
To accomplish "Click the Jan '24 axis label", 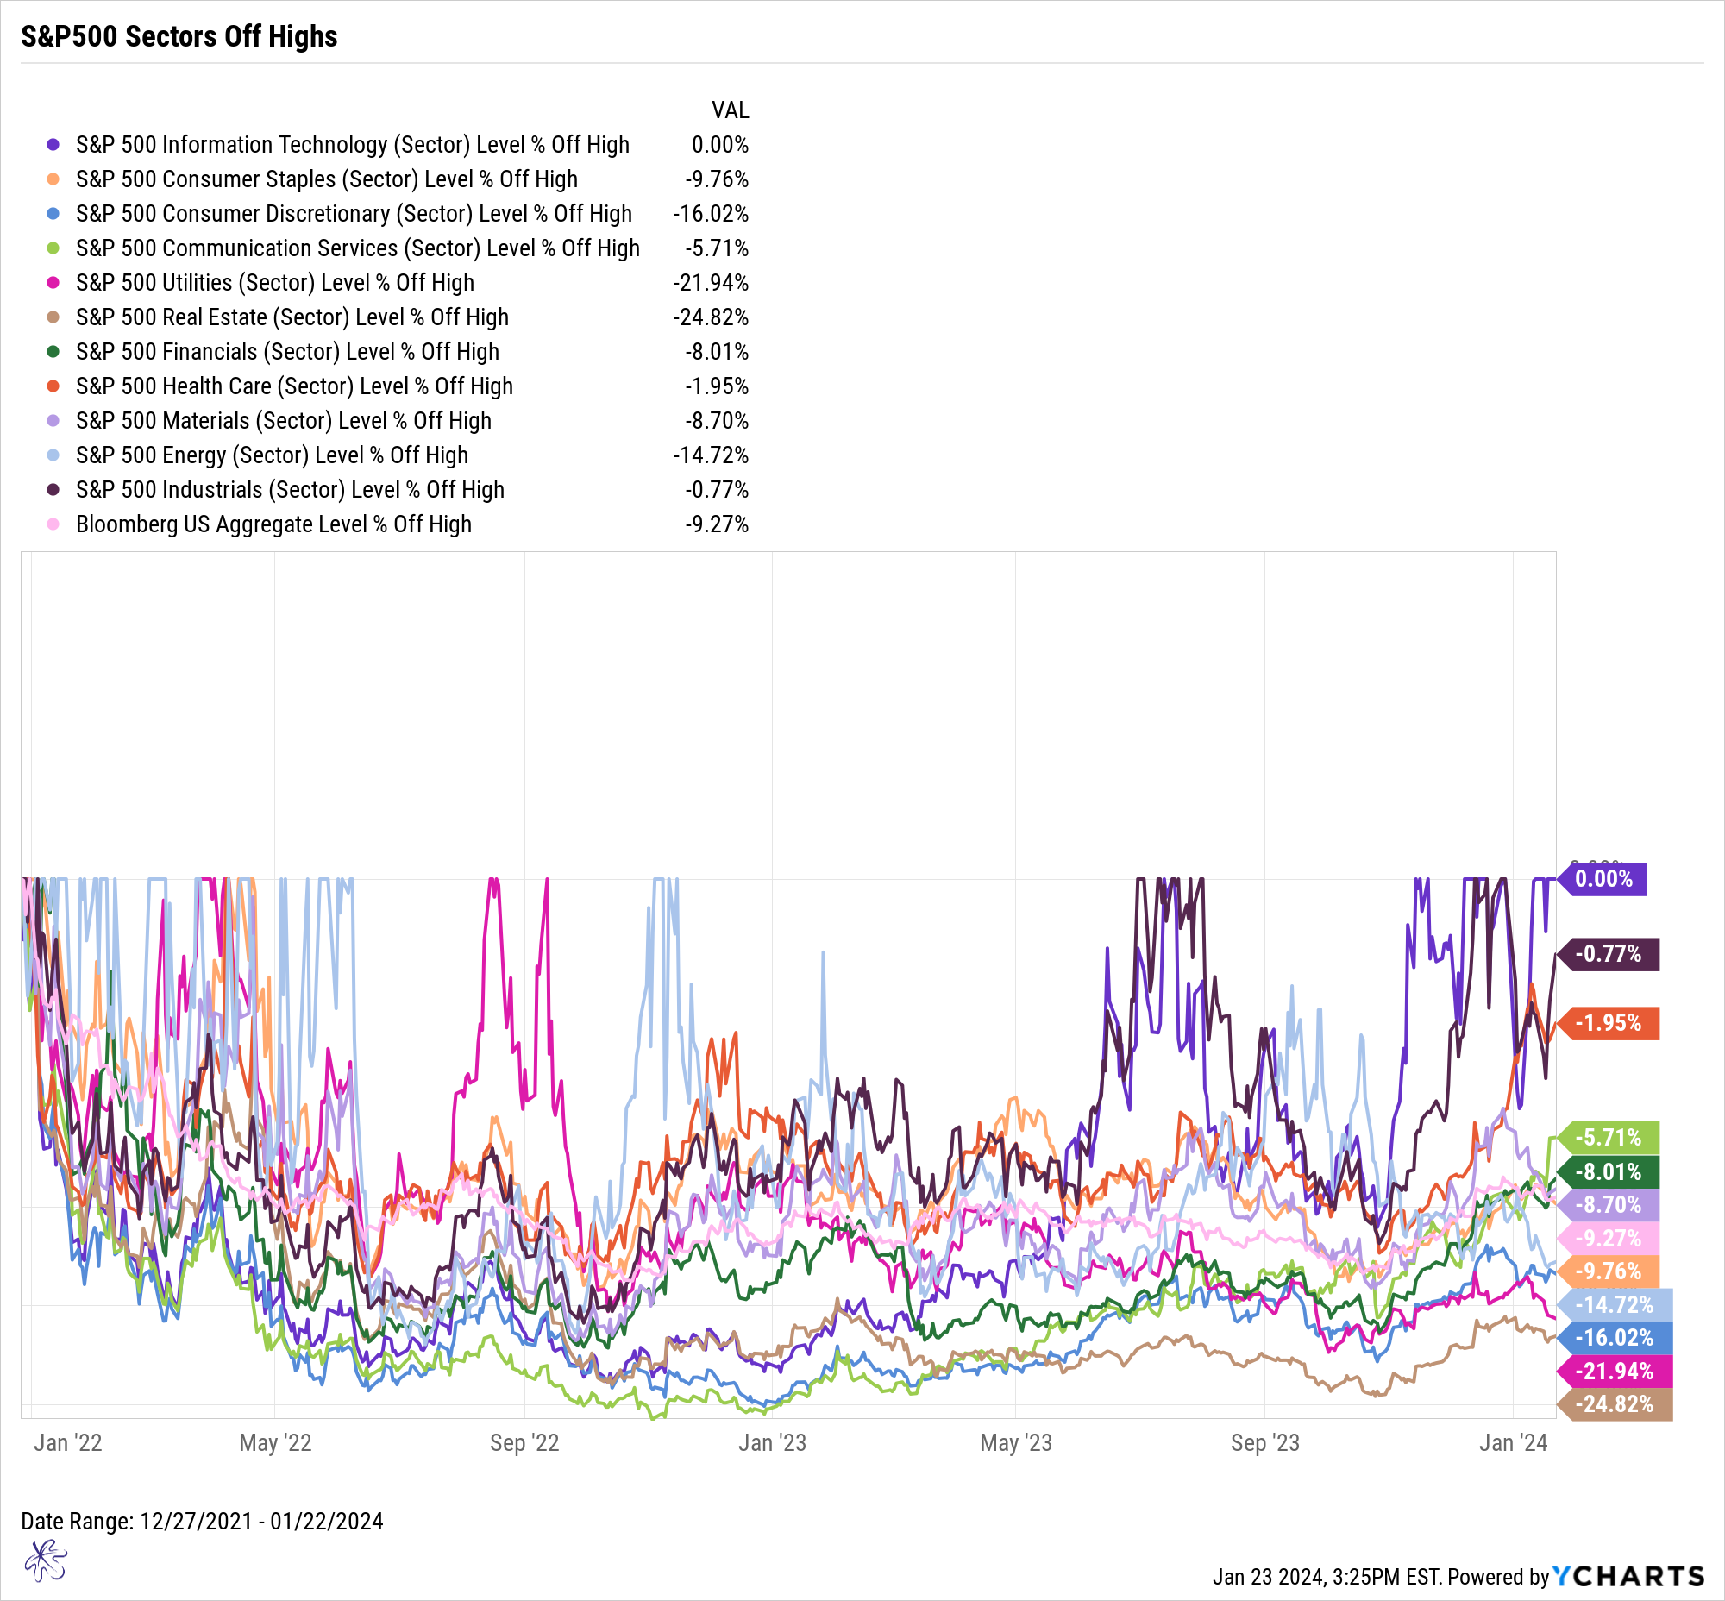I will point(1513,1443).
